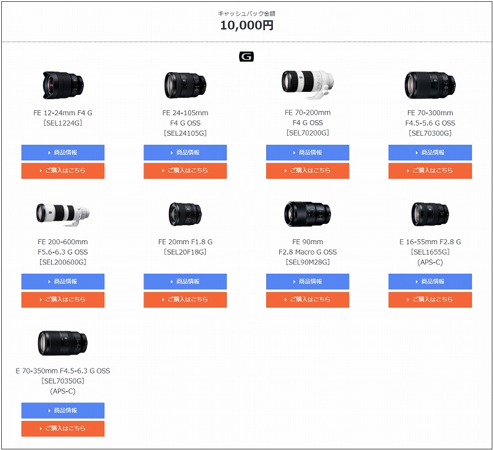
Task: Open 商品情報 for the SEL70350G lens
Action: point(63,411)
